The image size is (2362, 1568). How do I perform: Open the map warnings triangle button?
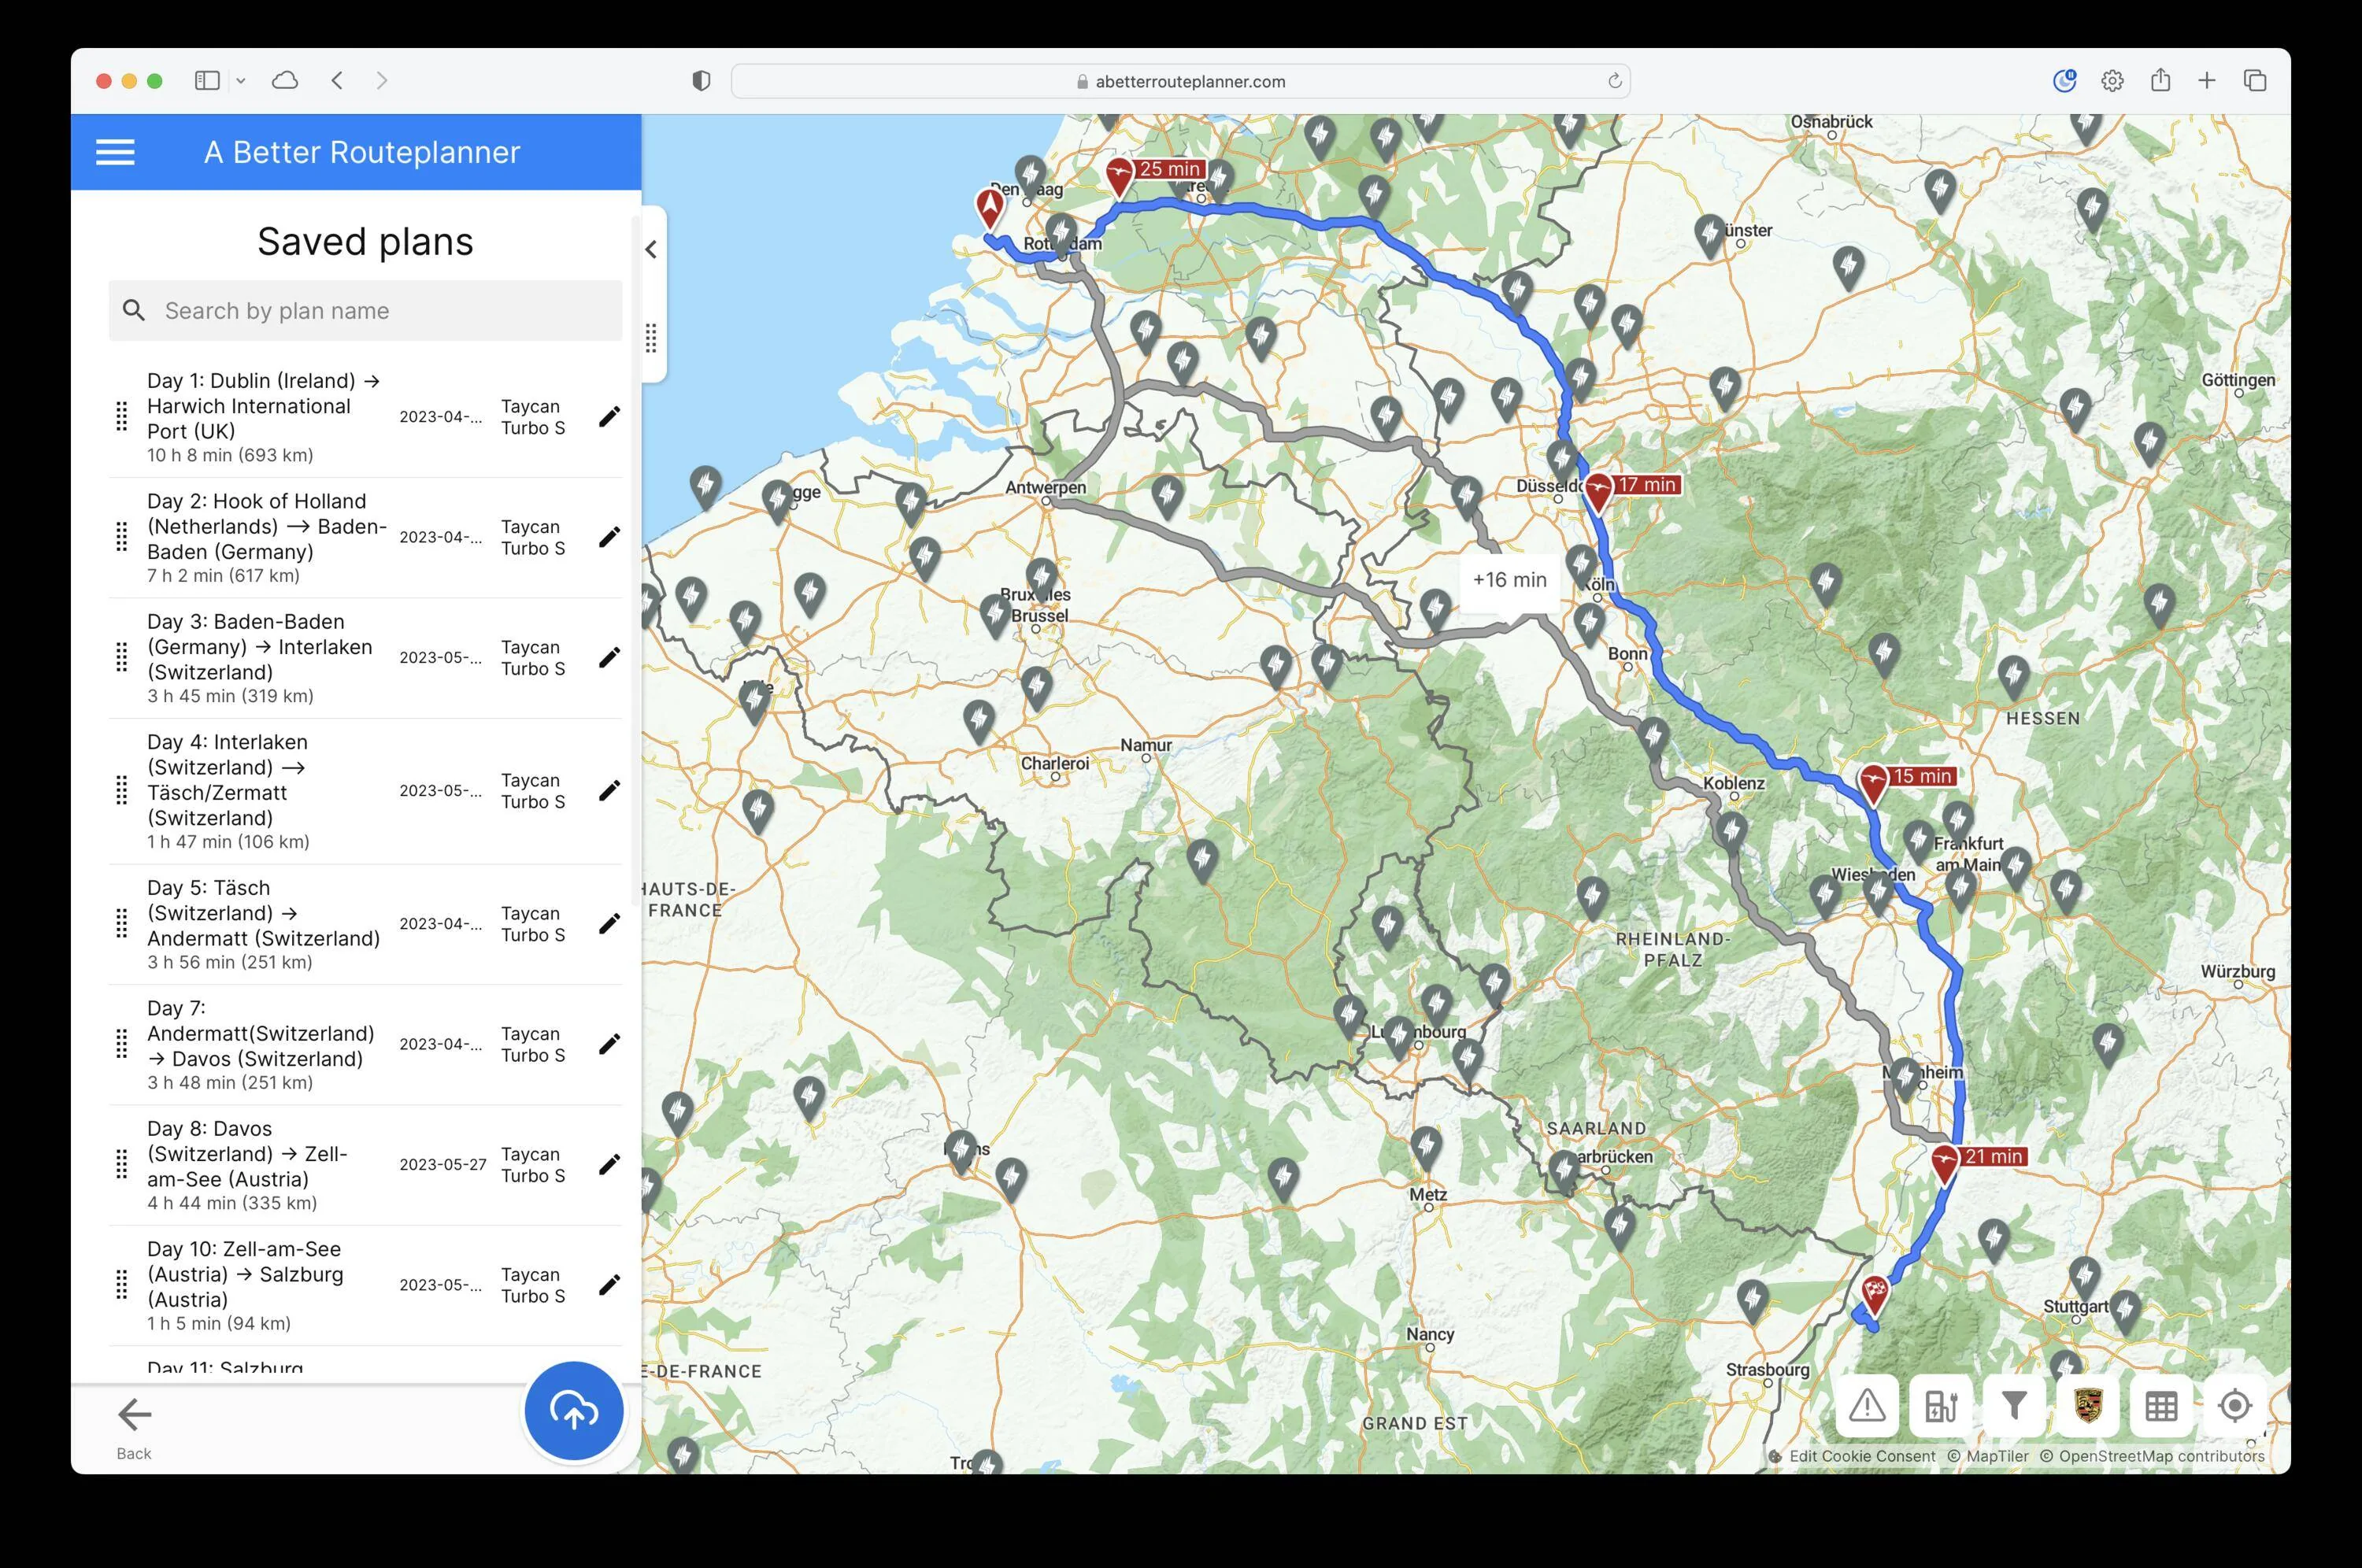1866,1406
